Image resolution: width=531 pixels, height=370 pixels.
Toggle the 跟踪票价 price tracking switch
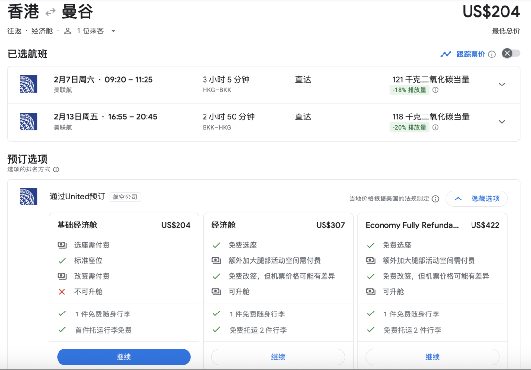point(511,54)
